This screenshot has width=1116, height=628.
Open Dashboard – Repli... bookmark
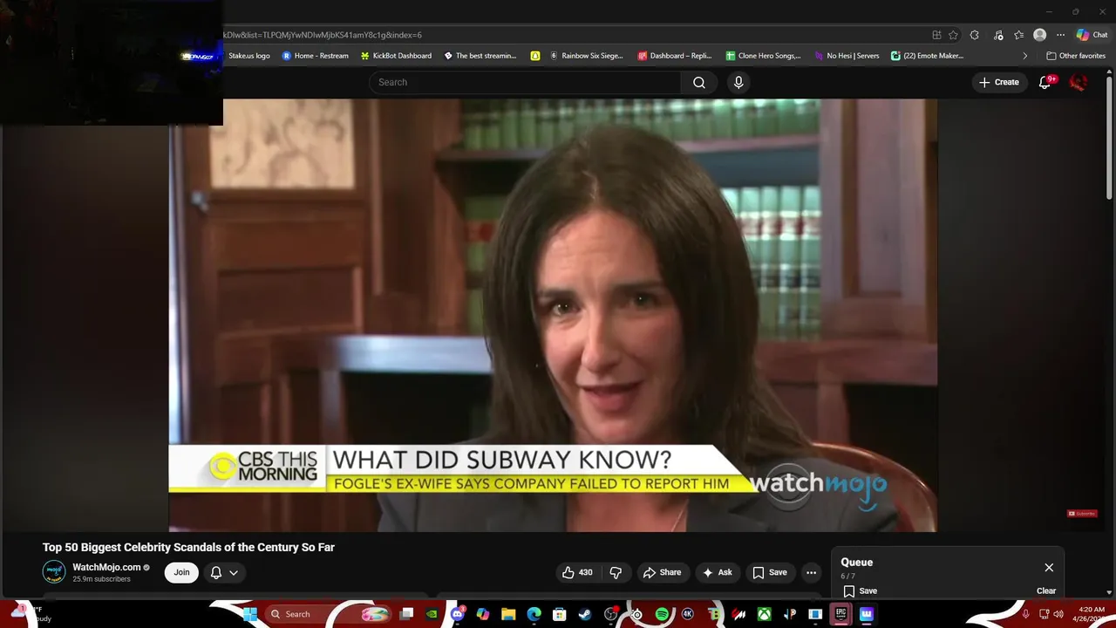tap(675, 56)
